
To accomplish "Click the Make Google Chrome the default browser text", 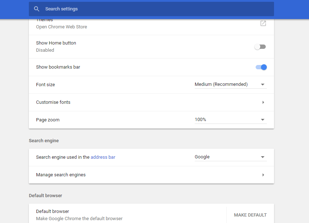I will [x=79, y=218].
